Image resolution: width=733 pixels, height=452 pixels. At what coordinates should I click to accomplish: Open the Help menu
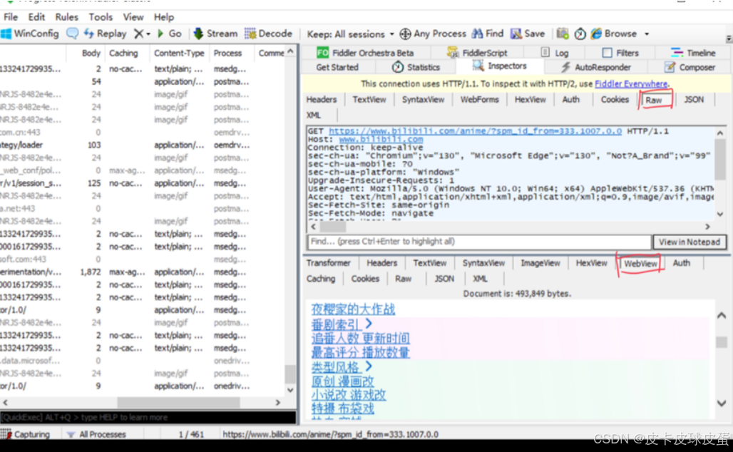point(163,17)
